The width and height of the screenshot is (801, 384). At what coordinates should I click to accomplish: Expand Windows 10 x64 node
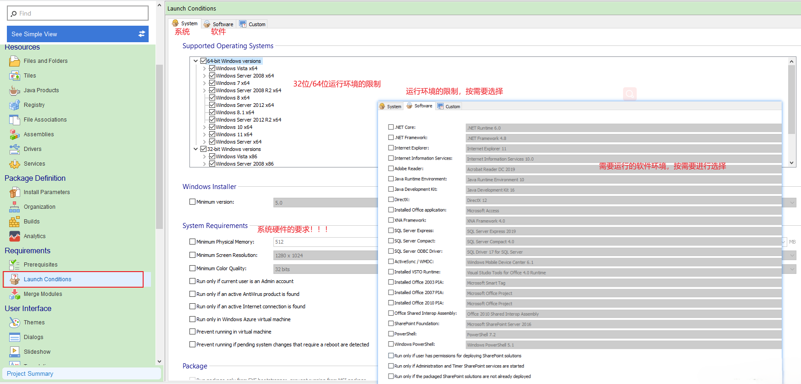click(205, 127)
